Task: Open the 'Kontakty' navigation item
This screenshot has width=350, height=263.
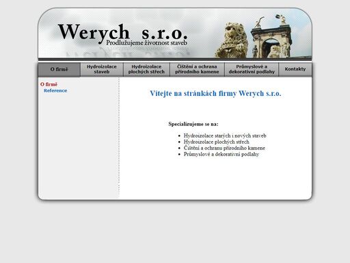Action: click(295, 69)
